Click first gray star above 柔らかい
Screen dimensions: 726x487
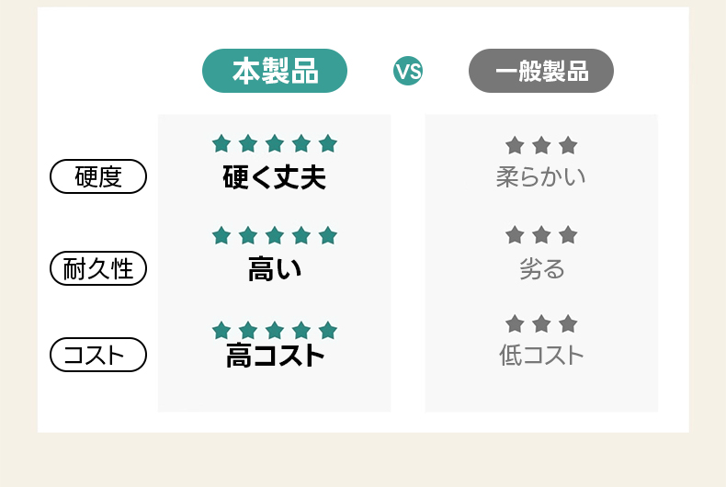pyautogui.click(x=515, y=145)
